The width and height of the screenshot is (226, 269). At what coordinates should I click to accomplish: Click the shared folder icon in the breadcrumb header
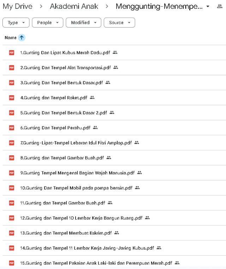pos(220,6)
